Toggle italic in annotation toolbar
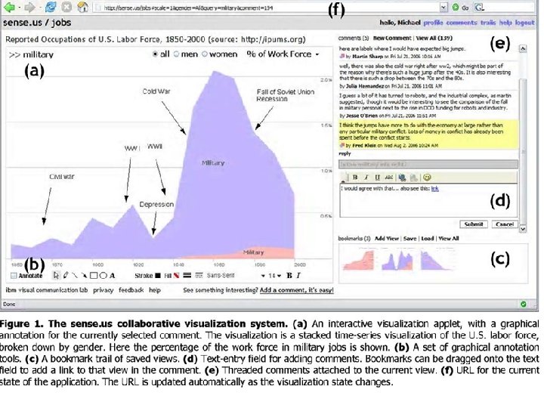544x408 pixels. point(298,276)
